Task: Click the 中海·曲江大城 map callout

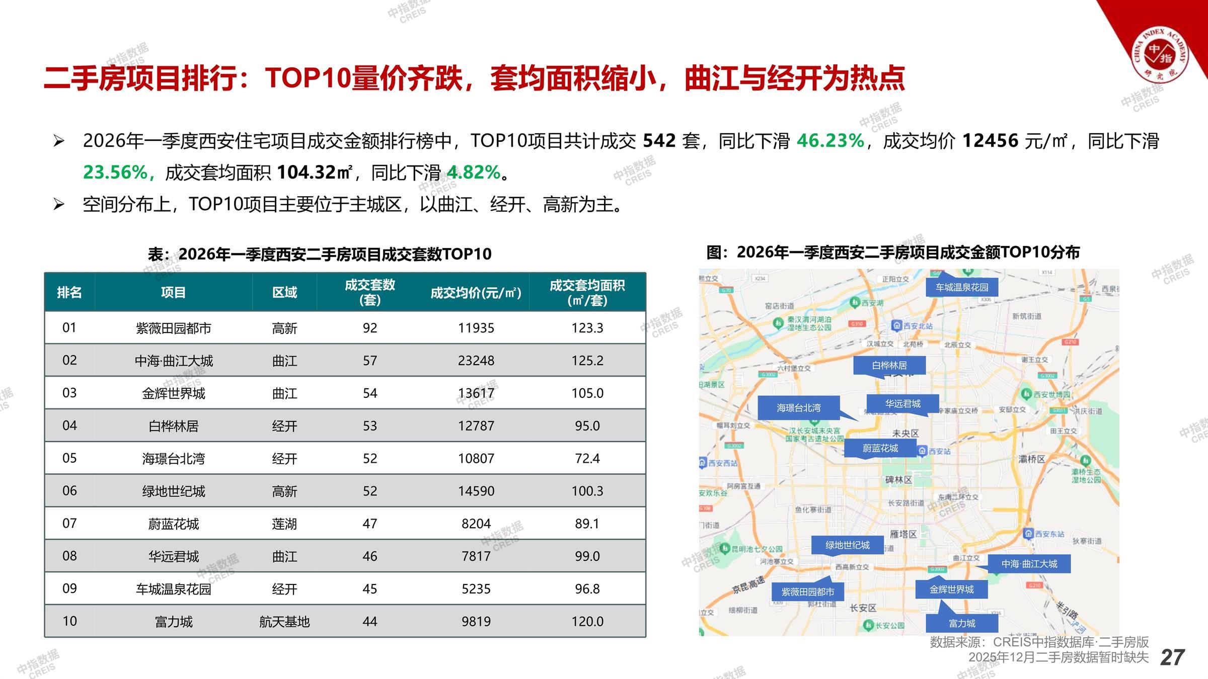Action: pyautogui.click(x=1029, y=564)
